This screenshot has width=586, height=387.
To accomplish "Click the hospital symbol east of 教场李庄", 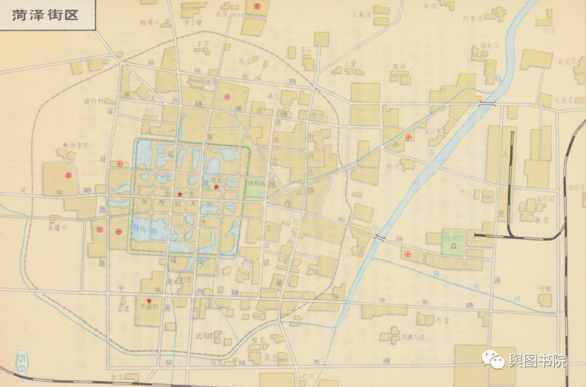I will pos(119,163).
